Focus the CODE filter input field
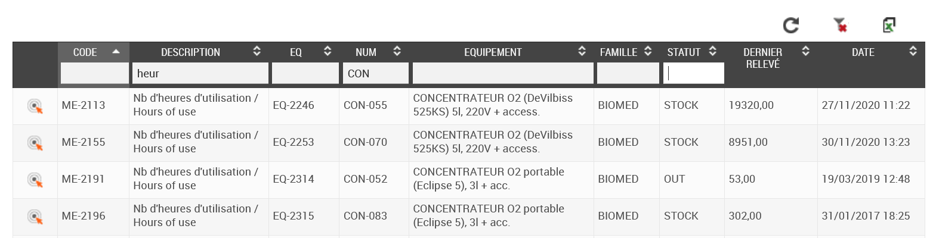936x238 pixels. pyautogui.click(x=94, y=73)
